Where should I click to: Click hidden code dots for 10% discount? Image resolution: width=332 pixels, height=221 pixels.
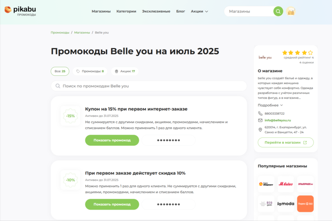(168, 204)
